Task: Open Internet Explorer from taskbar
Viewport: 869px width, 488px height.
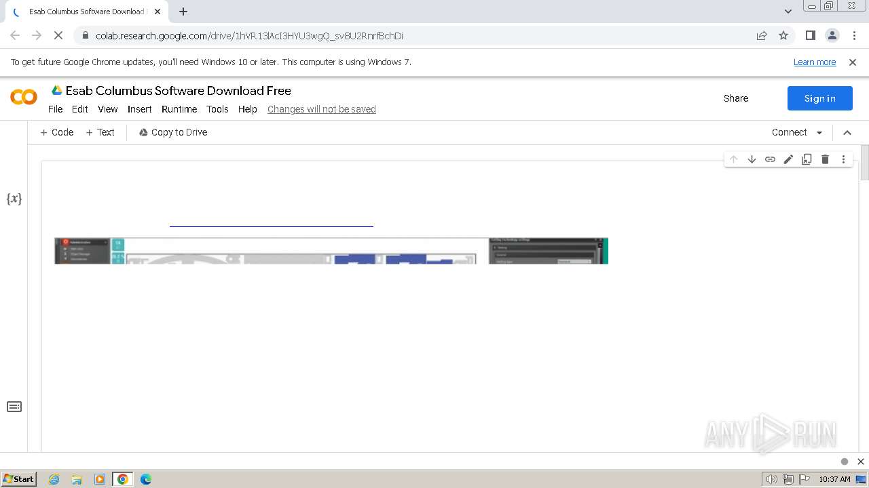Action: click(x=54, y=479)
